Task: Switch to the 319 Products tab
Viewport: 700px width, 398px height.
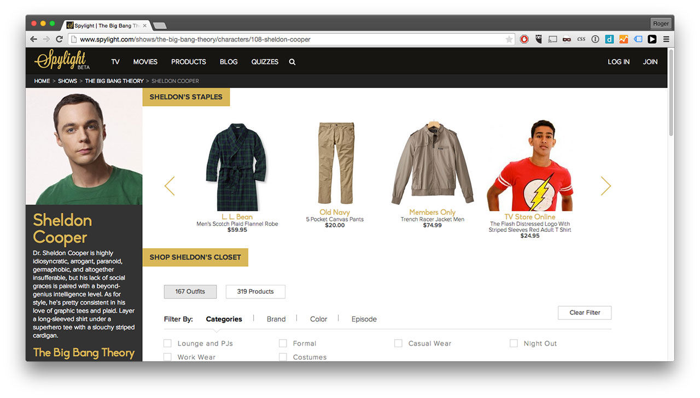Action: (255, 291)
